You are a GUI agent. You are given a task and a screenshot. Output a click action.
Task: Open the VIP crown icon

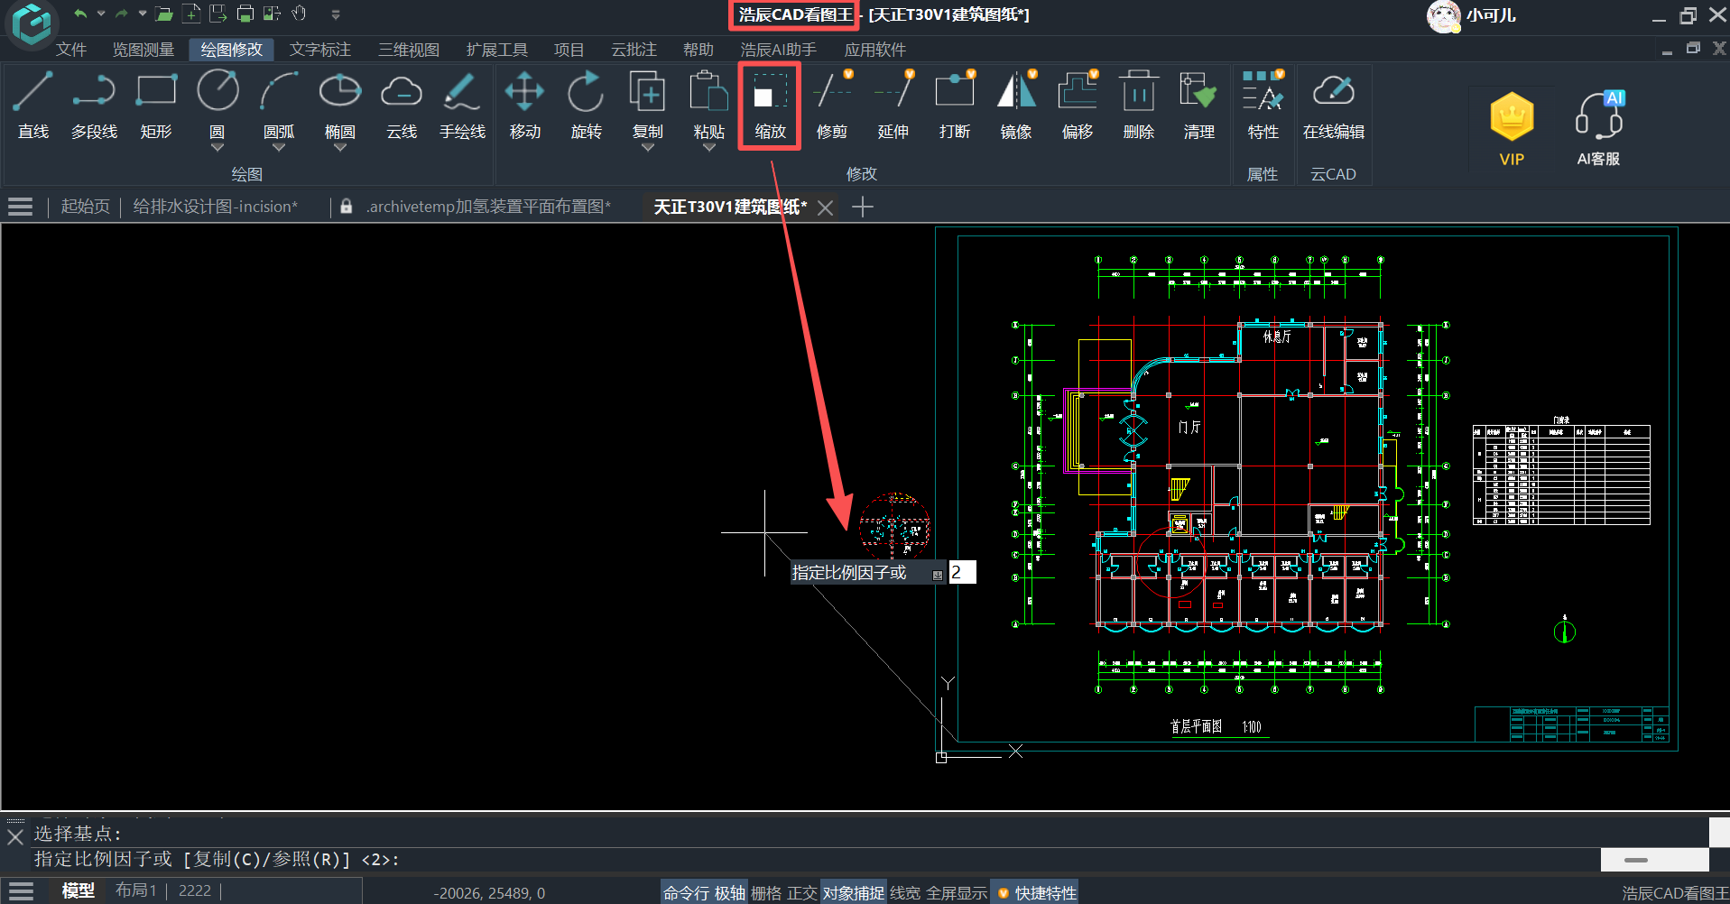point(1512,128)
